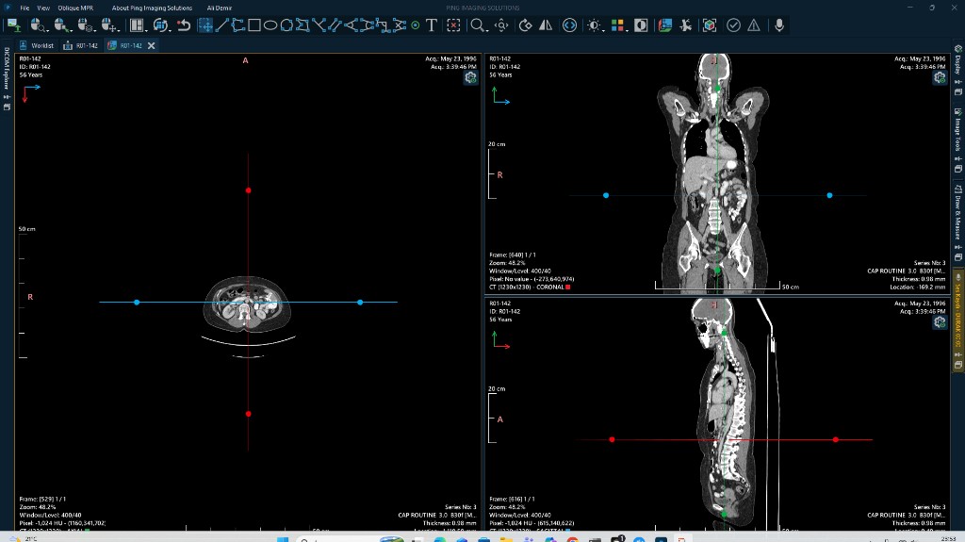965x542 pixels.
Task: Open coronal viewport settings gear
Action: click(x=940, y=77)
